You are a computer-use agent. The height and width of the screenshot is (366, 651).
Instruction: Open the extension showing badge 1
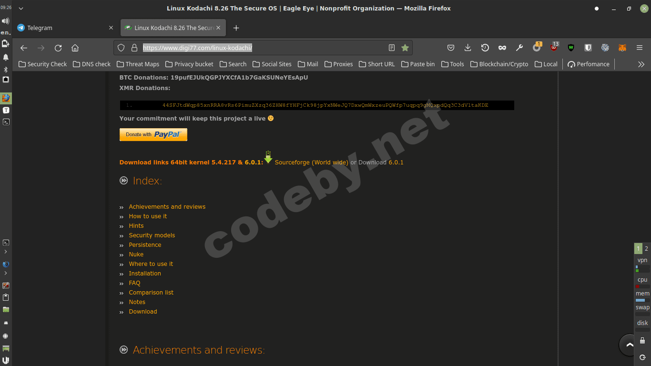pos(537,47)
